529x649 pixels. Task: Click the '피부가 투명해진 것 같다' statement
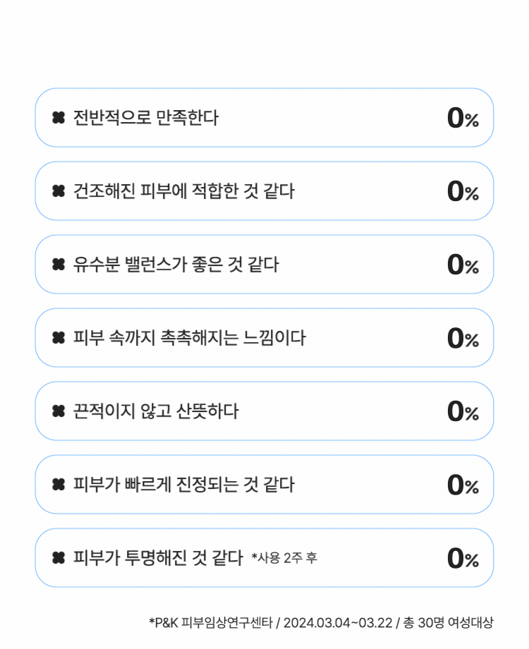tap(158, 558)
